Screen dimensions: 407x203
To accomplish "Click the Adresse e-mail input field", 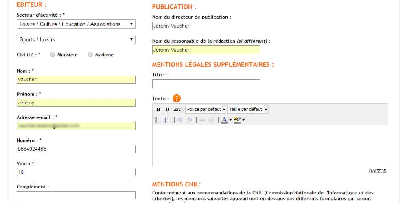I will point(76,126).
